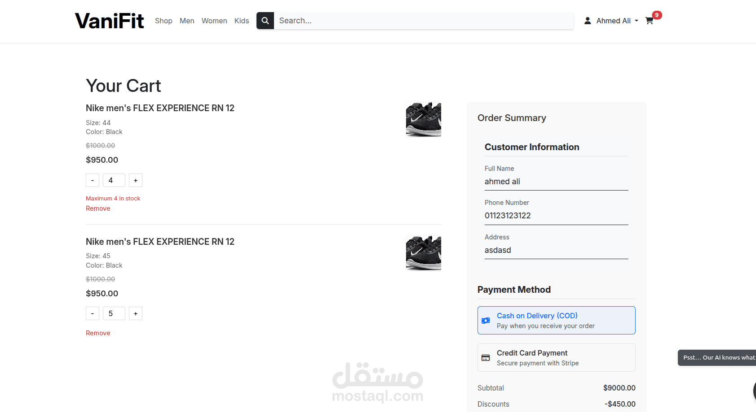Remove the size 44 Nike item

click(x=98, y=208)
